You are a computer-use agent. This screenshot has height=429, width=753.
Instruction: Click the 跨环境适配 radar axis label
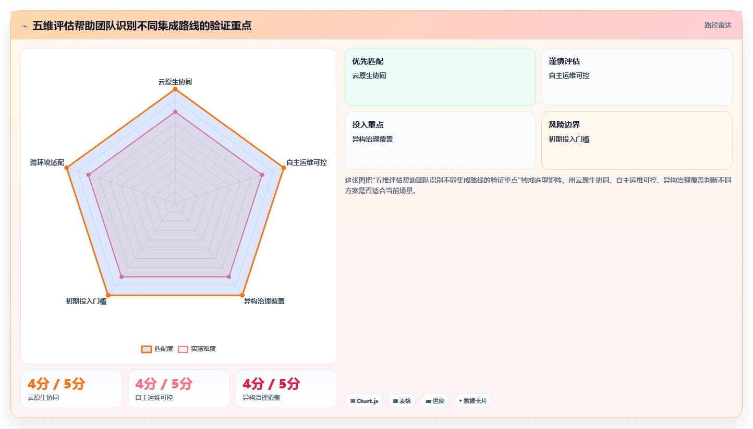(x=47, y=162)
